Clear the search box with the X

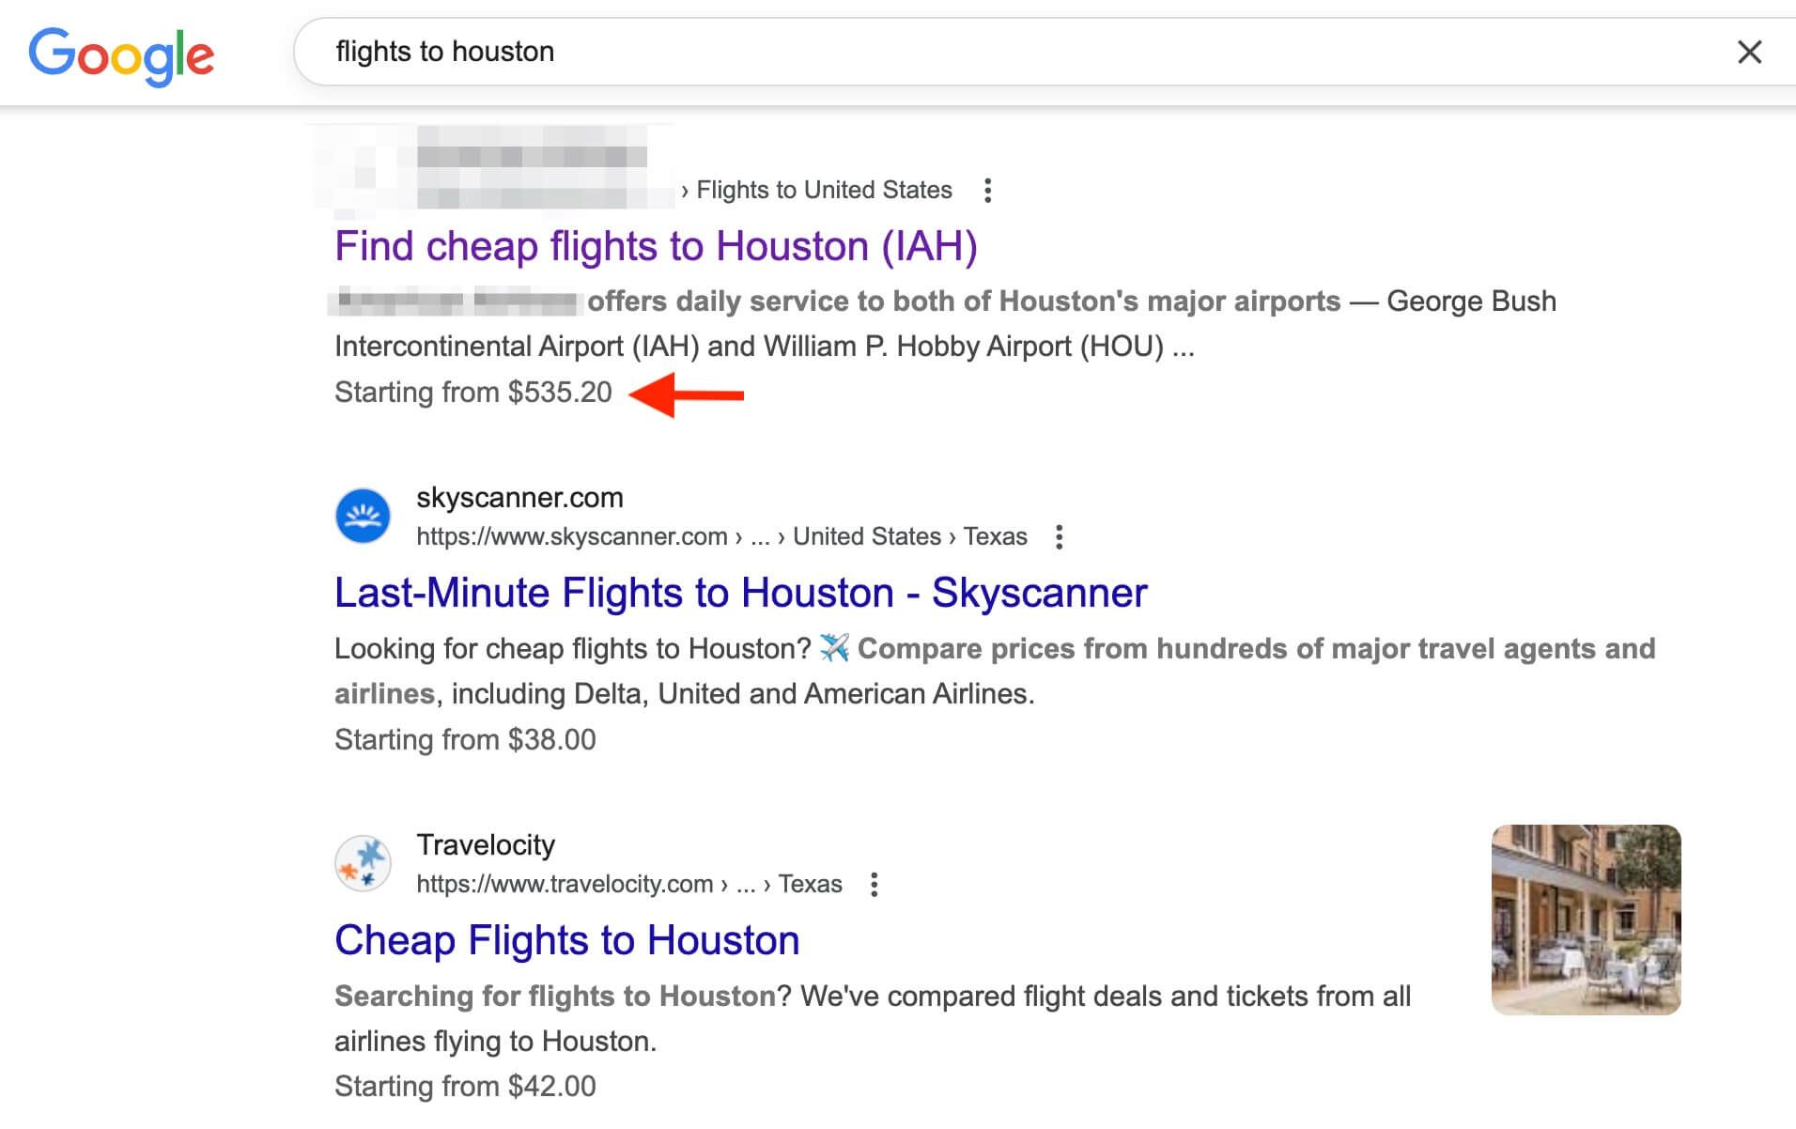1749,52
